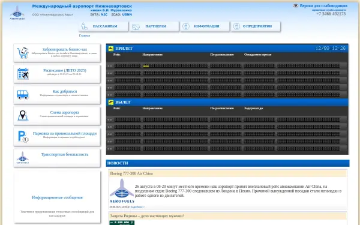This screenshot has height=225, width=360.
Task: Click the first arrivals row with yellow text
Action: pos(227,66)
